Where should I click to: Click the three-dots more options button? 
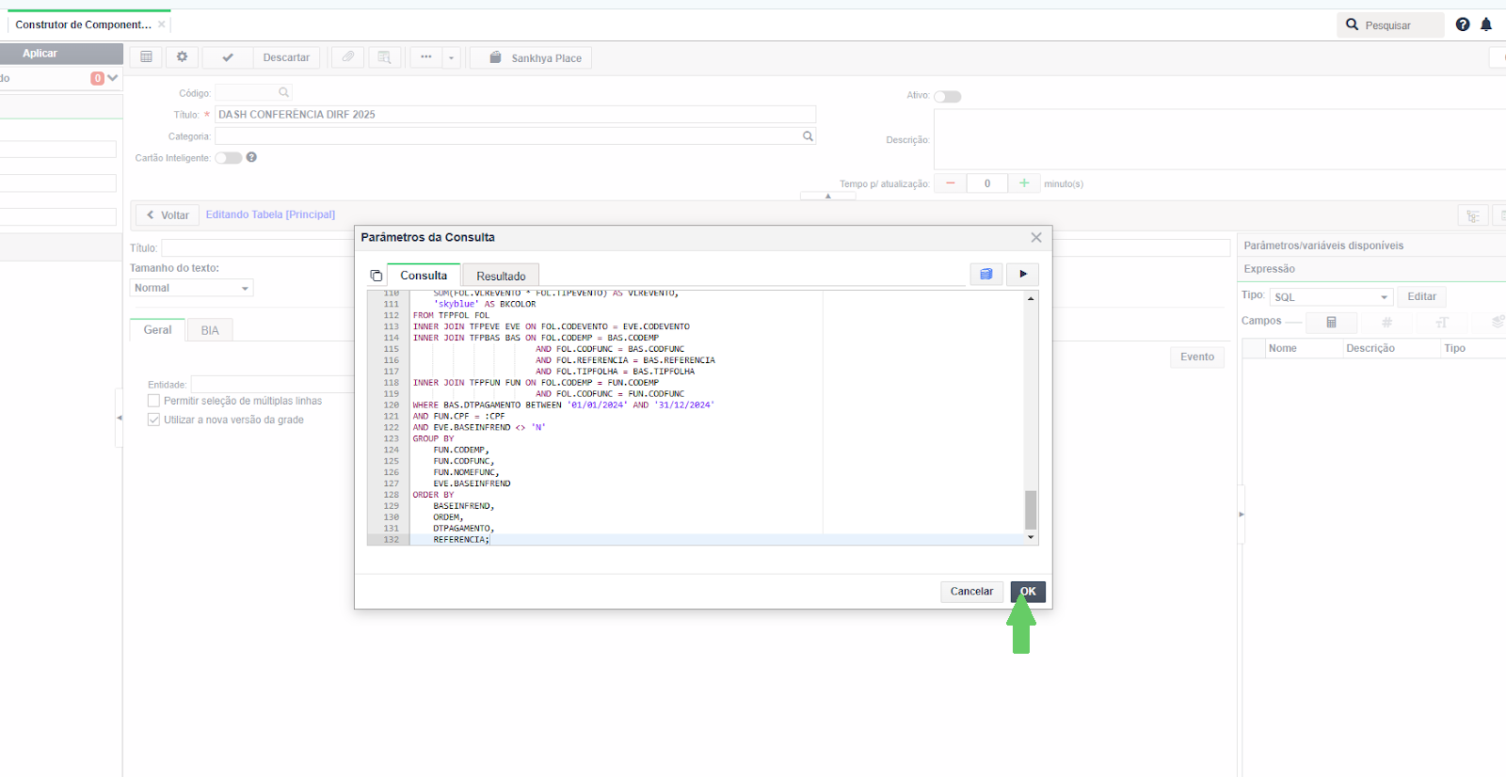point(426,57)
